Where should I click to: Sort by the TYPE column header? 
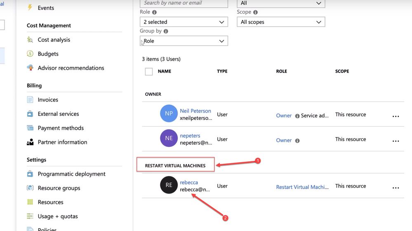(x=222, y=71)
